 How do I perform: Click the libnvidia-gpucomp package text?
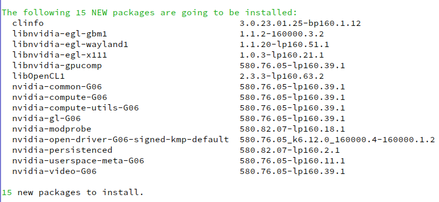pyautogui.click(x=57, y=66)
